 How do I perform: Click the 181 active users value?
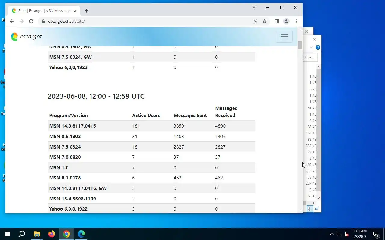pos(136,126)
